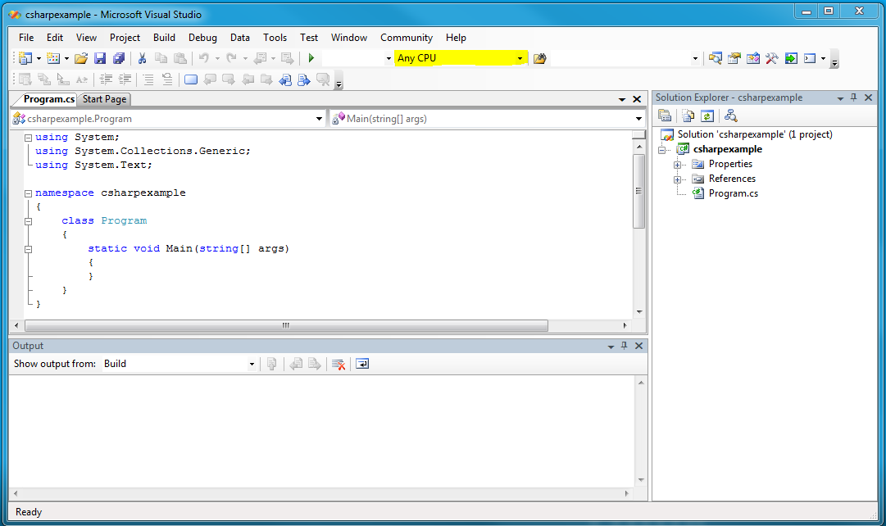
Task: Open the Properties Window toolbar icon
Action: coord(734,58)
